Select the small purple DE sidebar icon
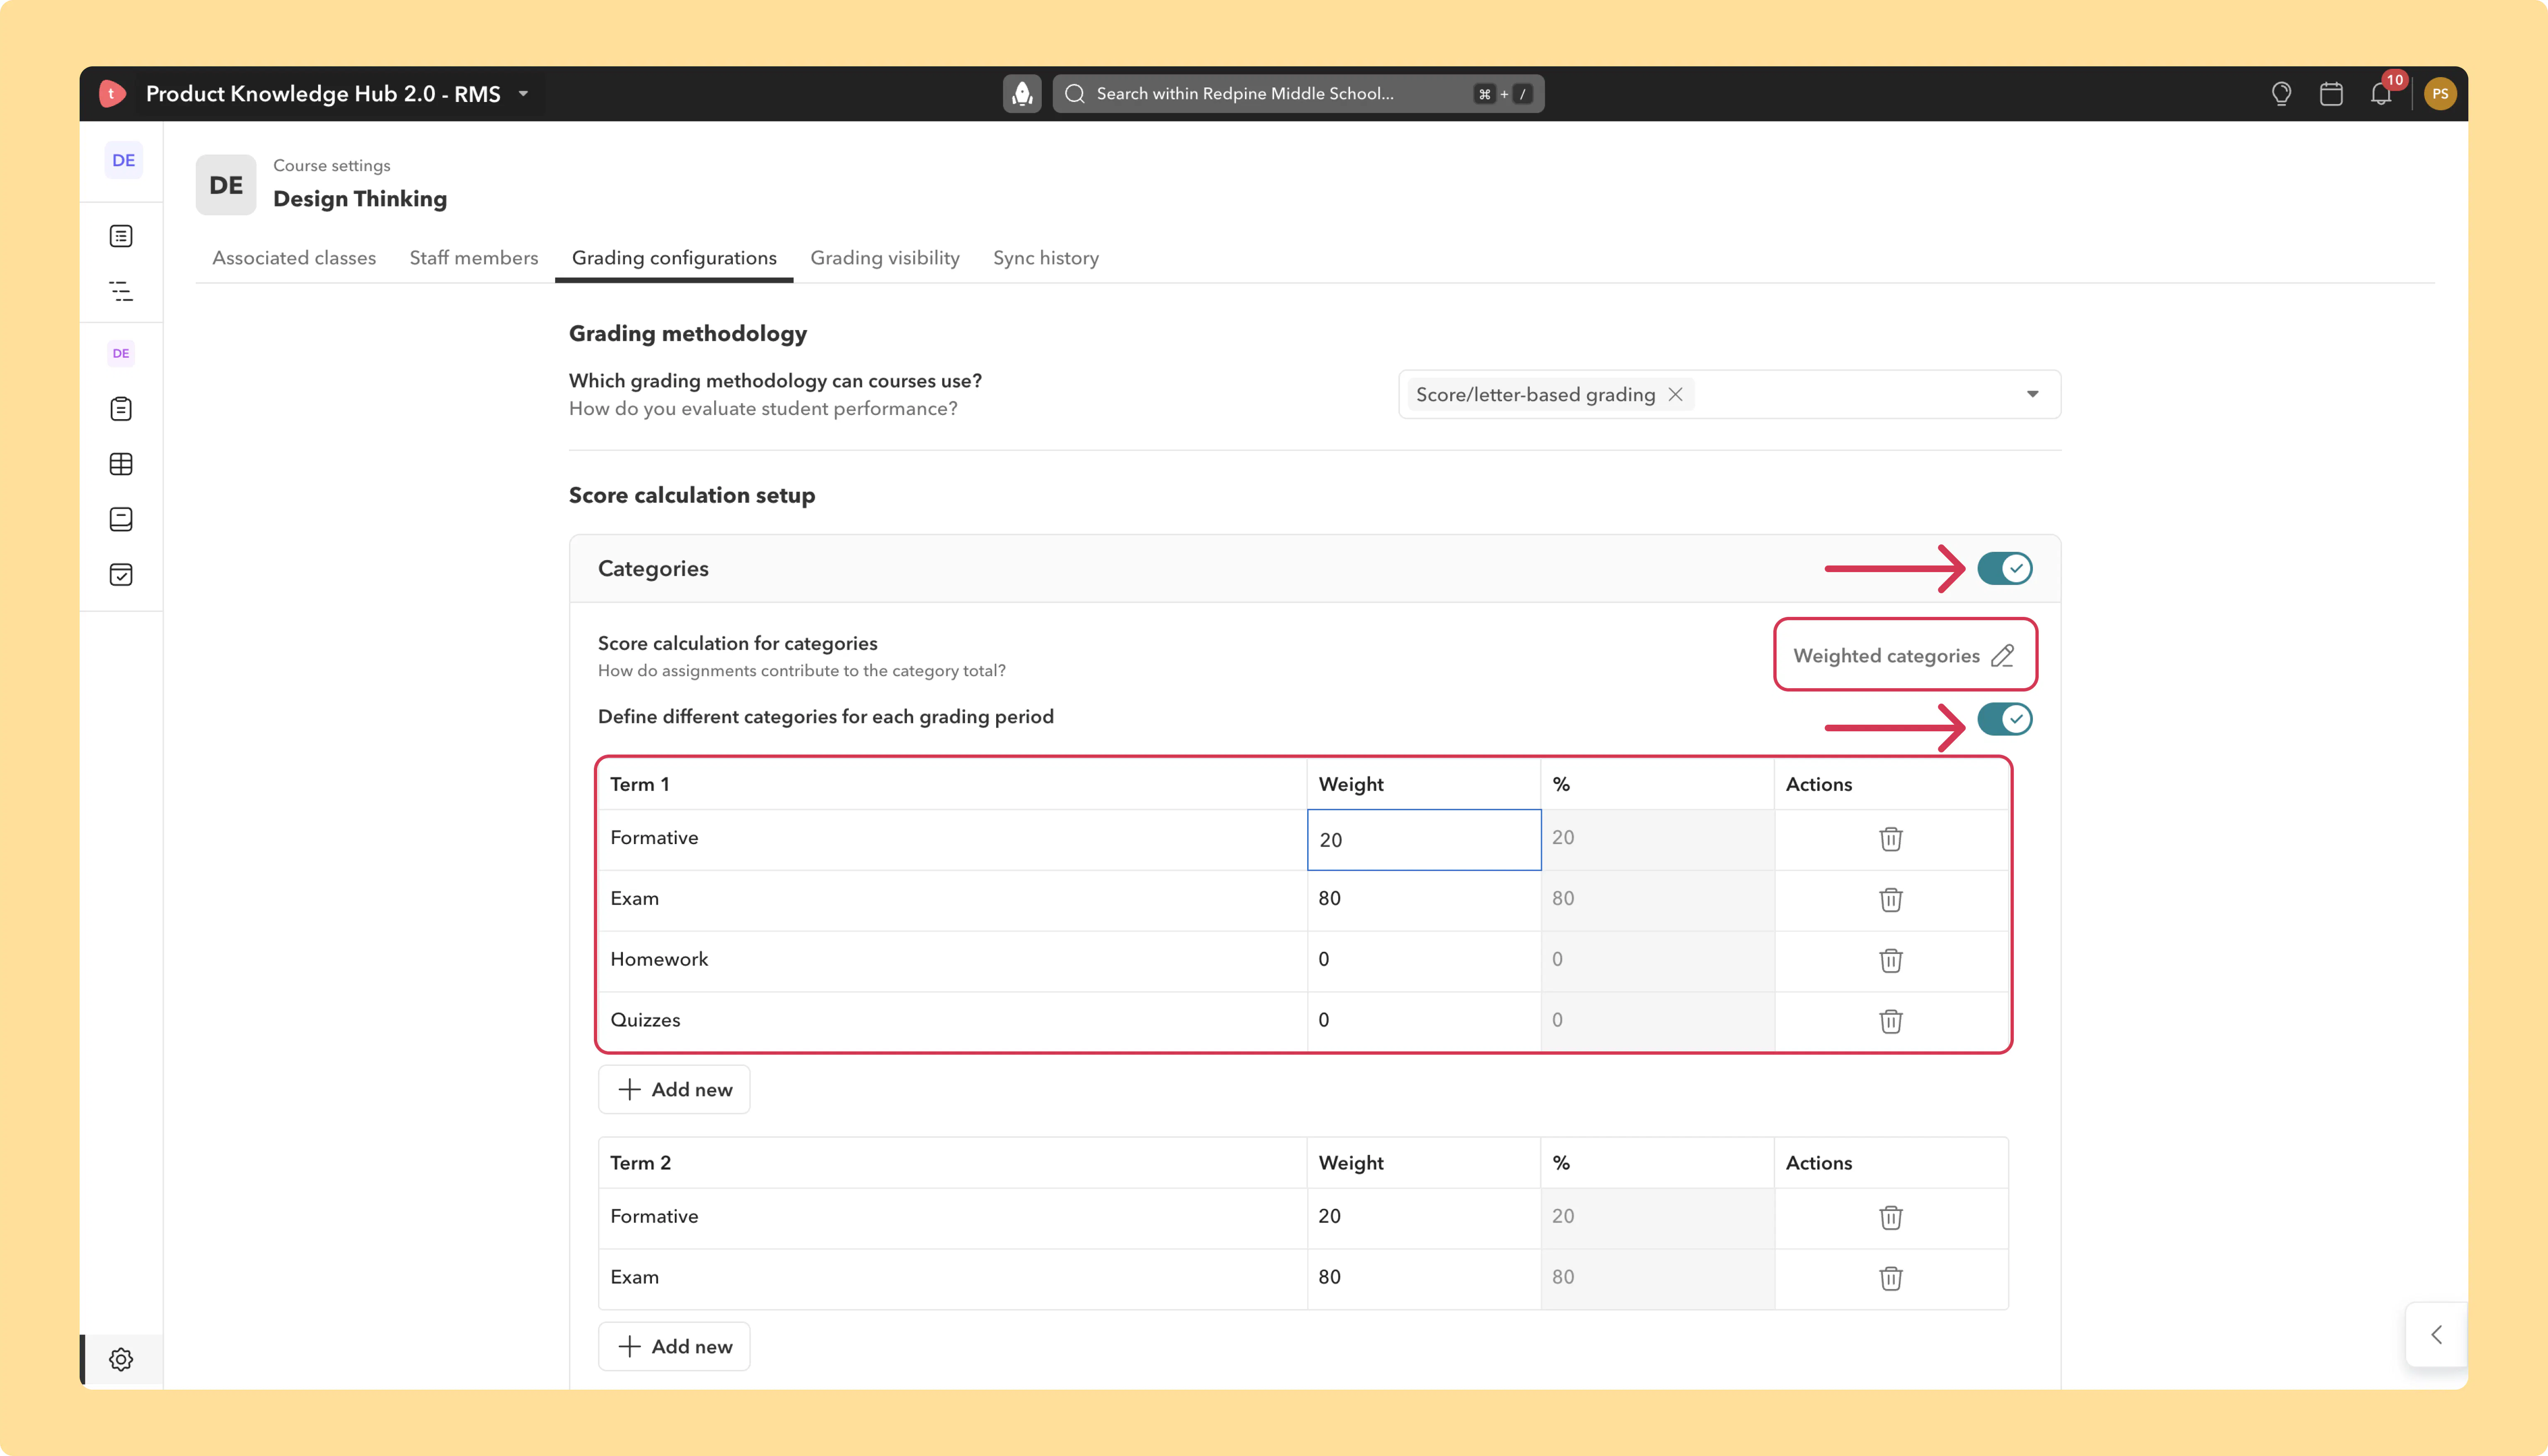 click(121, 353)
